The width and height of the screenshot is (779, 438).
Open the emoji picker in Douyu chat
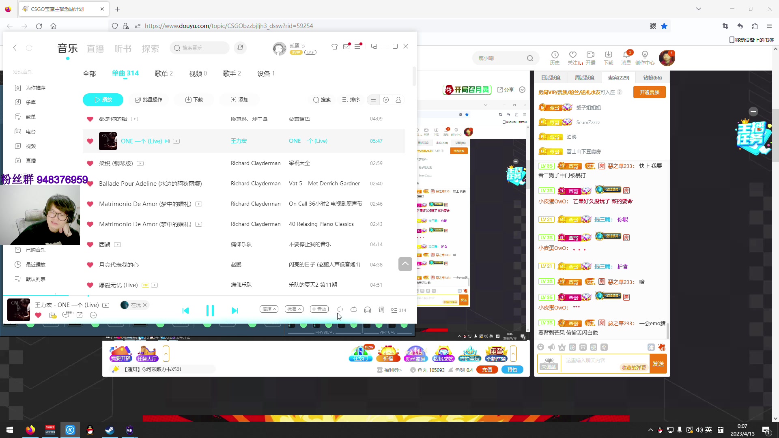click(540, 347)
